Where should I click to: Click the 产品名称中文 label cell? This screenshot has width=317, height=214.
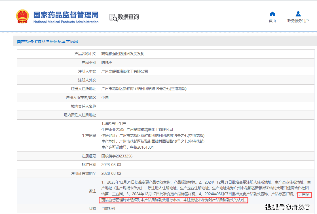point(58,54)
